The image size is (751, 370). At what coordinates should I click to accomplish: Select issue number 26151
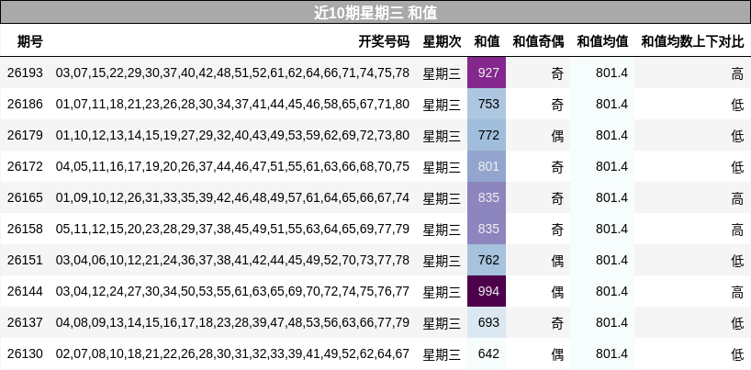25,260
